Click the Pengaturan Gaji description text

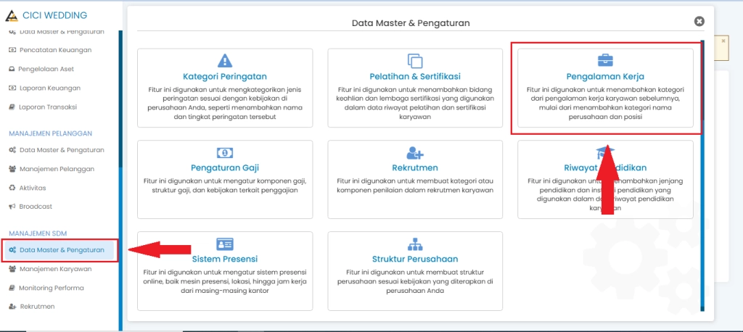pos(225,186)
